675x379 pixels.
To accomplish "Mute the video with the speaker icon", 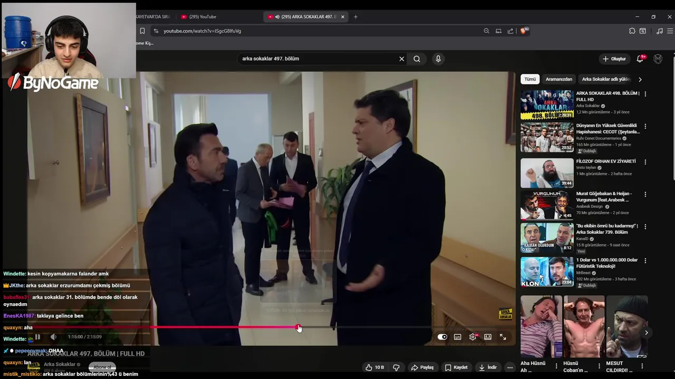I will (53, 337).
